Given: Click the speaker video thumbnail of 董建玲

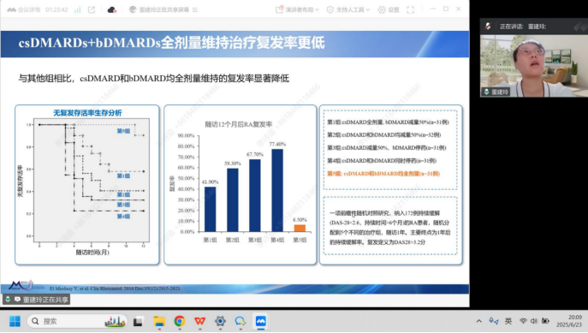Looking at the screenshot, I should tap(534, 66).
